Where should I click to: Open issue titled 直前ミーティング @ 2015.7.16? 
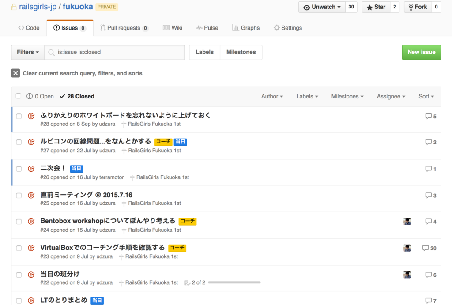pos(86,195)
